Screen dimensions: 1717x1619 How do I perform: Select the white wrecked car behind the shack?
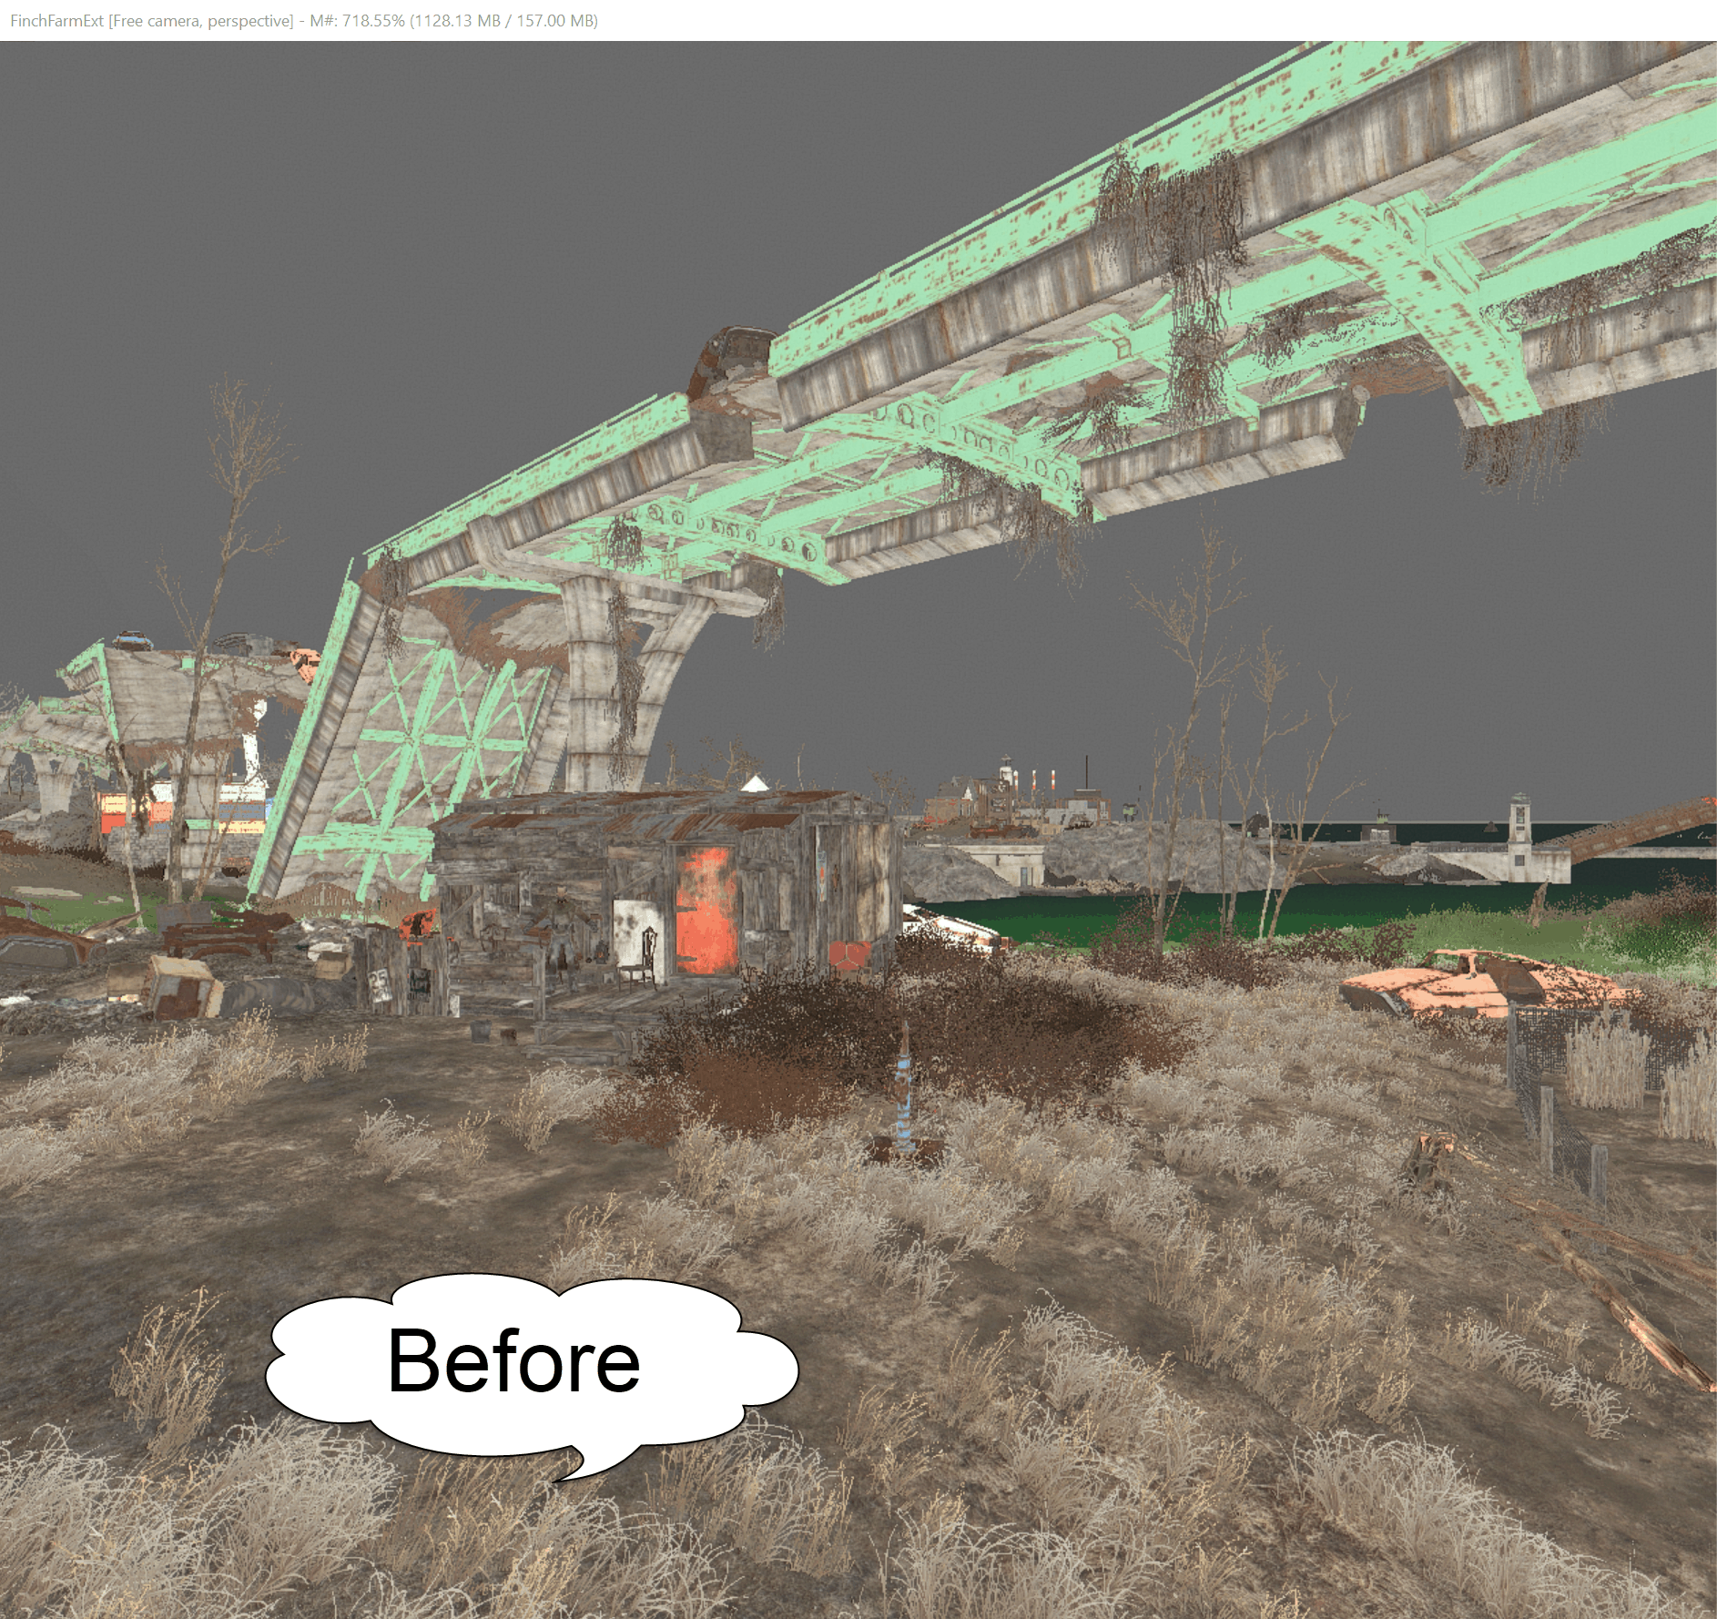coord(956,929)
